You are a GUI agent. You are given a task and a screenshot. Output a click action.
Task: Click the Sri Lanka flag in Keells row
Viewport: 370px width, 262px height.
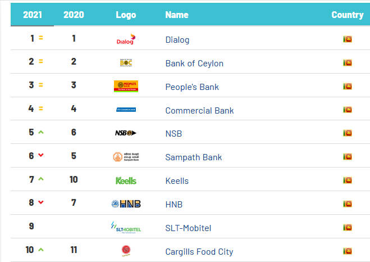click(348, 180)
